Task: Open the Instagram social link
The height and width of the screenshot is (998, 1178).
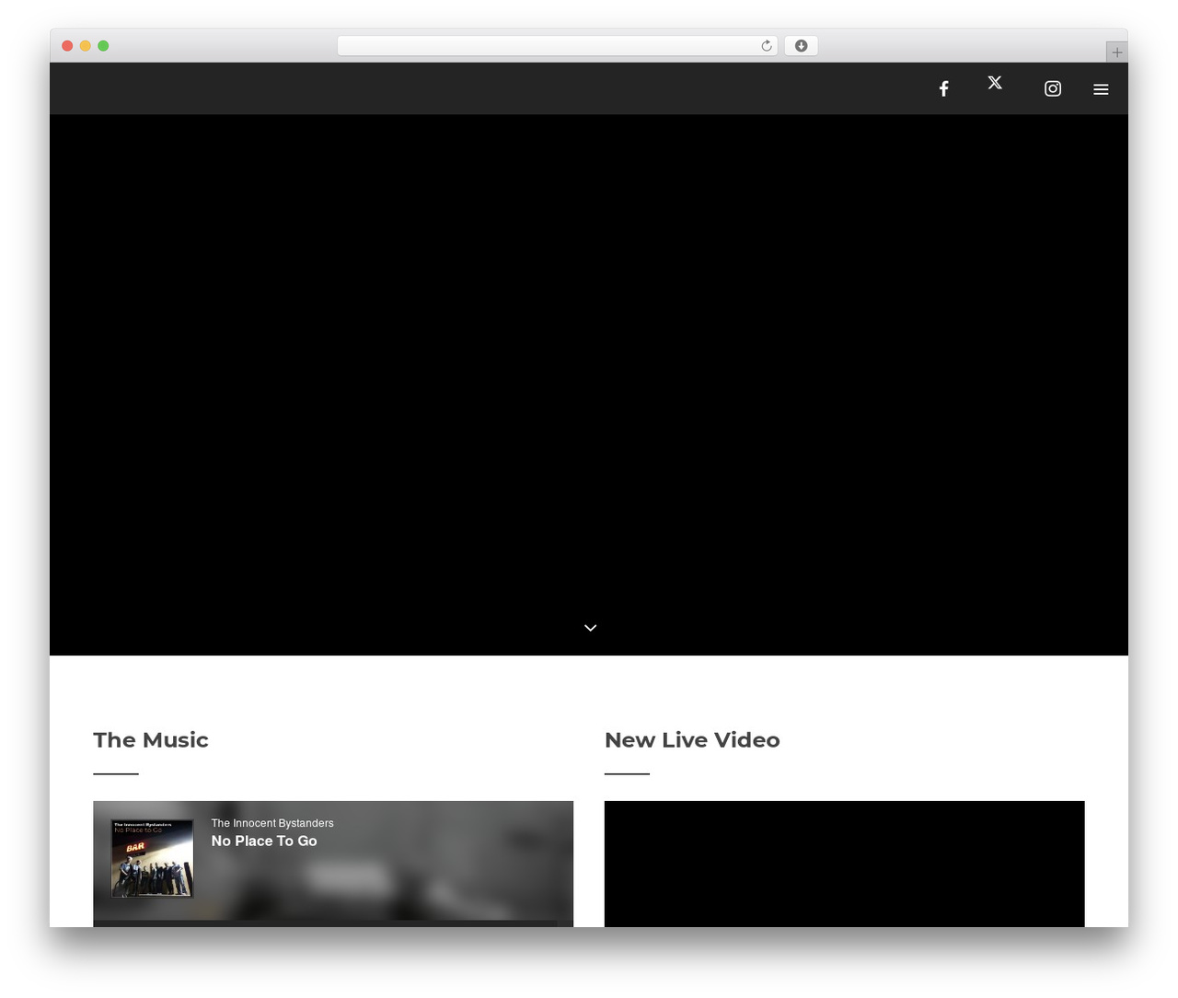Action: (1053, 88)
